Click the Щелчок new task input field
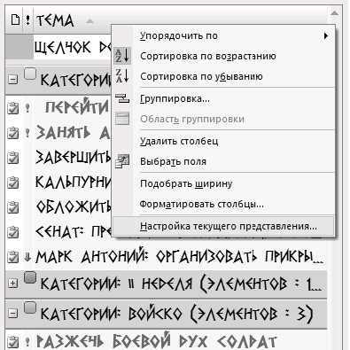350x350 pixels. 73,47
